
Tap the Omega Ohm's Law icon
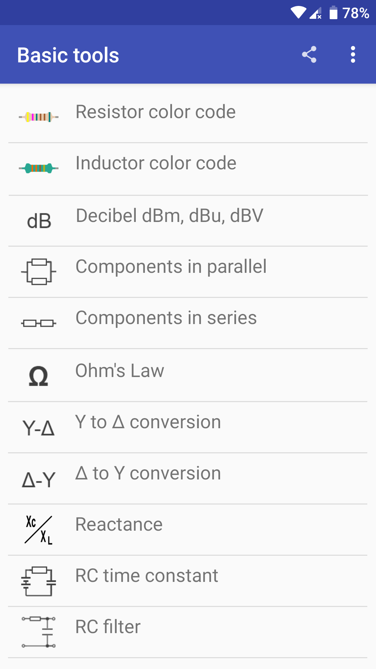point(38,376)
